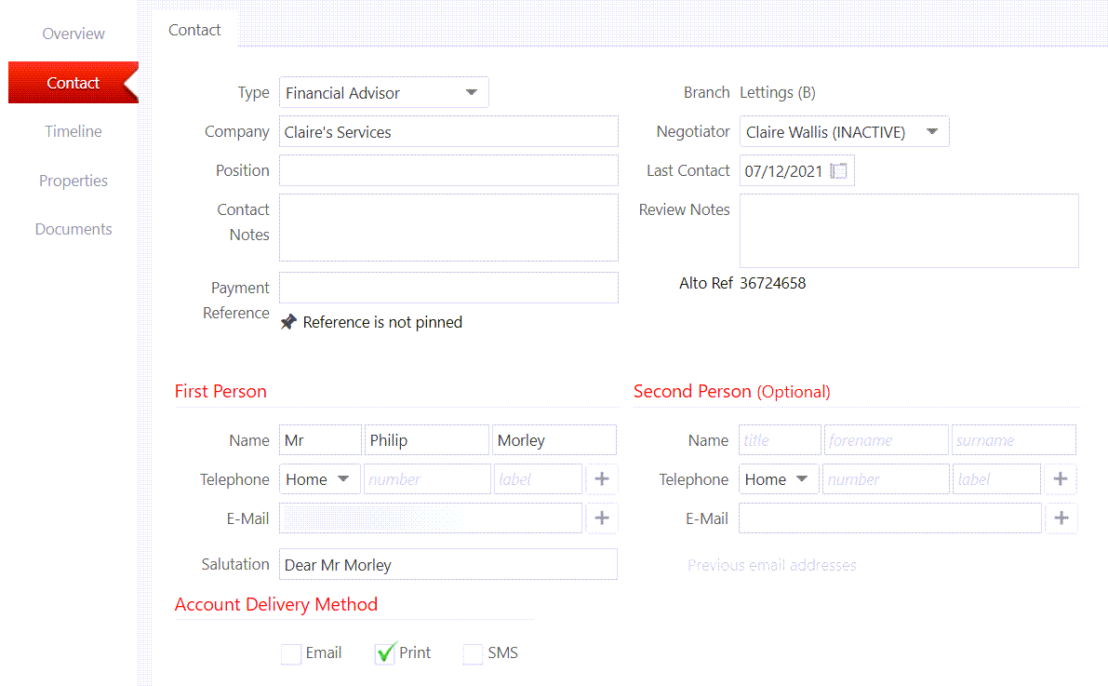Viewport: 1108px width, 686px height.
Task: Open First Person telephone type dropdown
Action: [319, 478]
